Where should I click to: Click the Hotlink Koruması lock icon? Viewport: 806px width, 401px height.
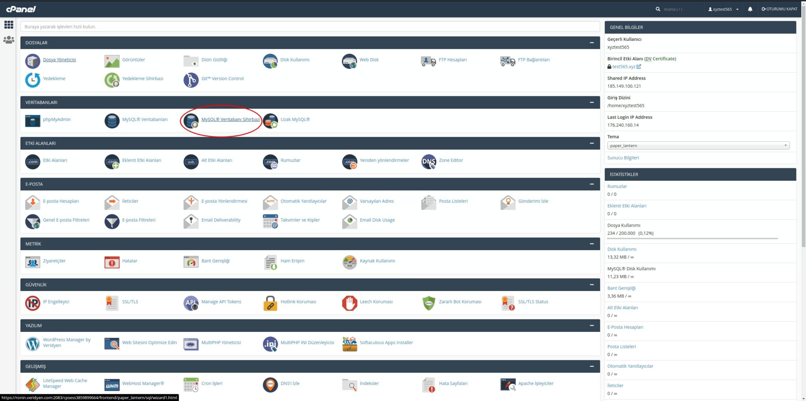point(270,303)
